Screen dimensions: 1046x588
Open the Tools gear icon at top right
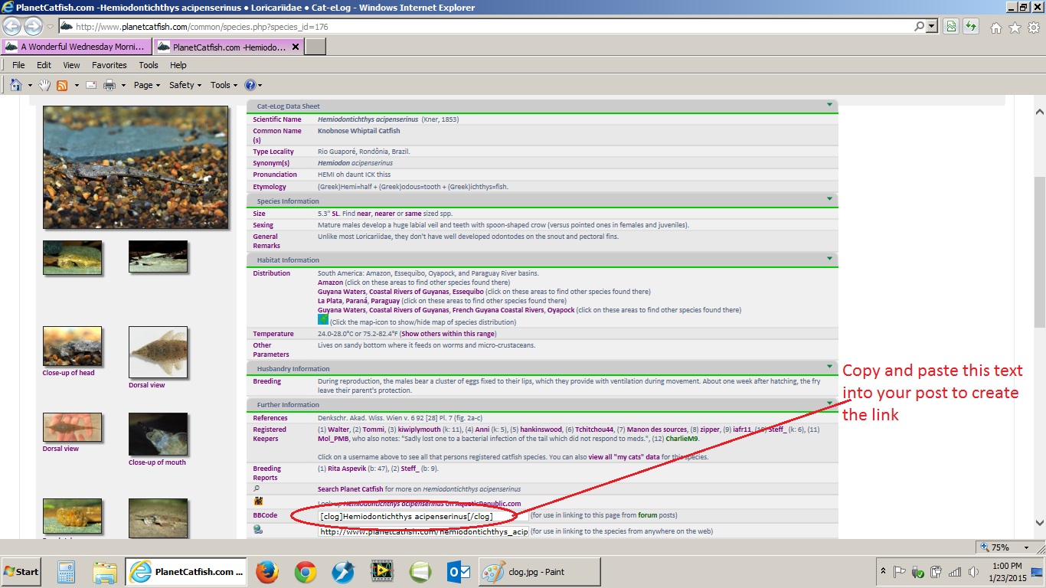tap(1034, 28)
